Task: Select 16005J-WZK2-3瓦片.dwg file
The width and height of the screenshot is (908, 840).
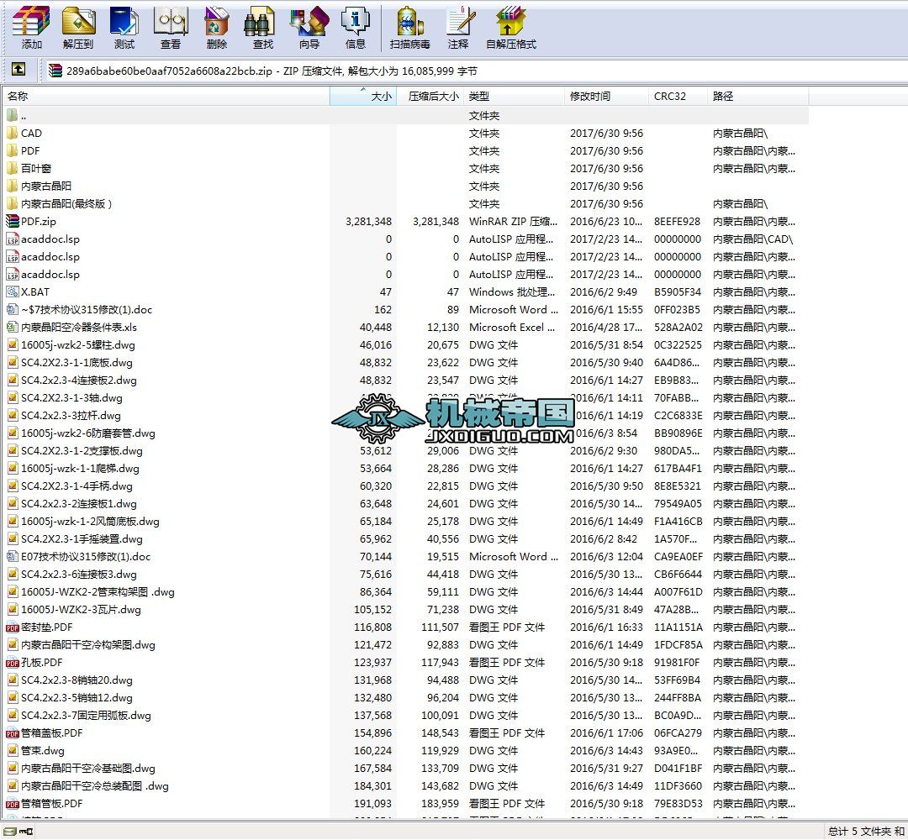Action: [x=405, y=609]
